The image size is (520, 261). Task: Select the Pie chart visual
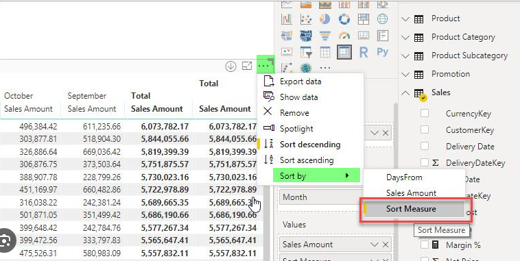click(325, 19)
